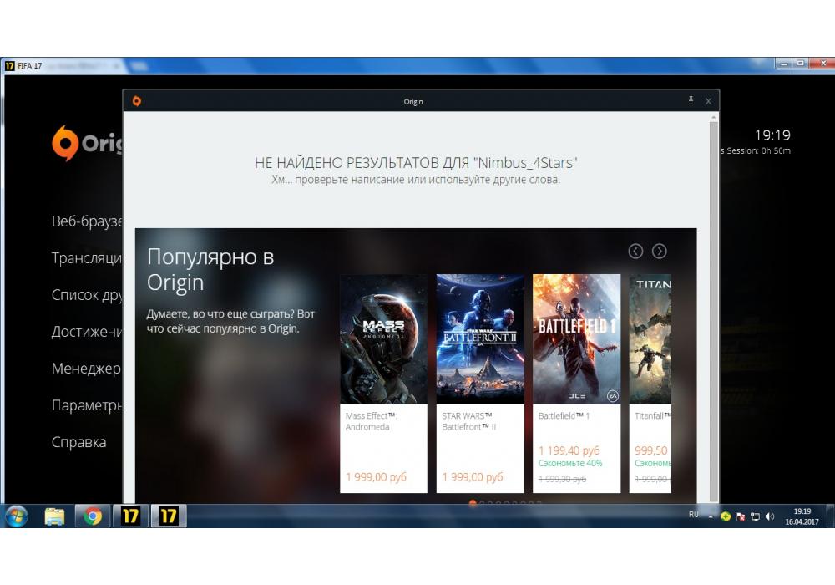Open Battlefield 1 cover art

tap(576, 338)
